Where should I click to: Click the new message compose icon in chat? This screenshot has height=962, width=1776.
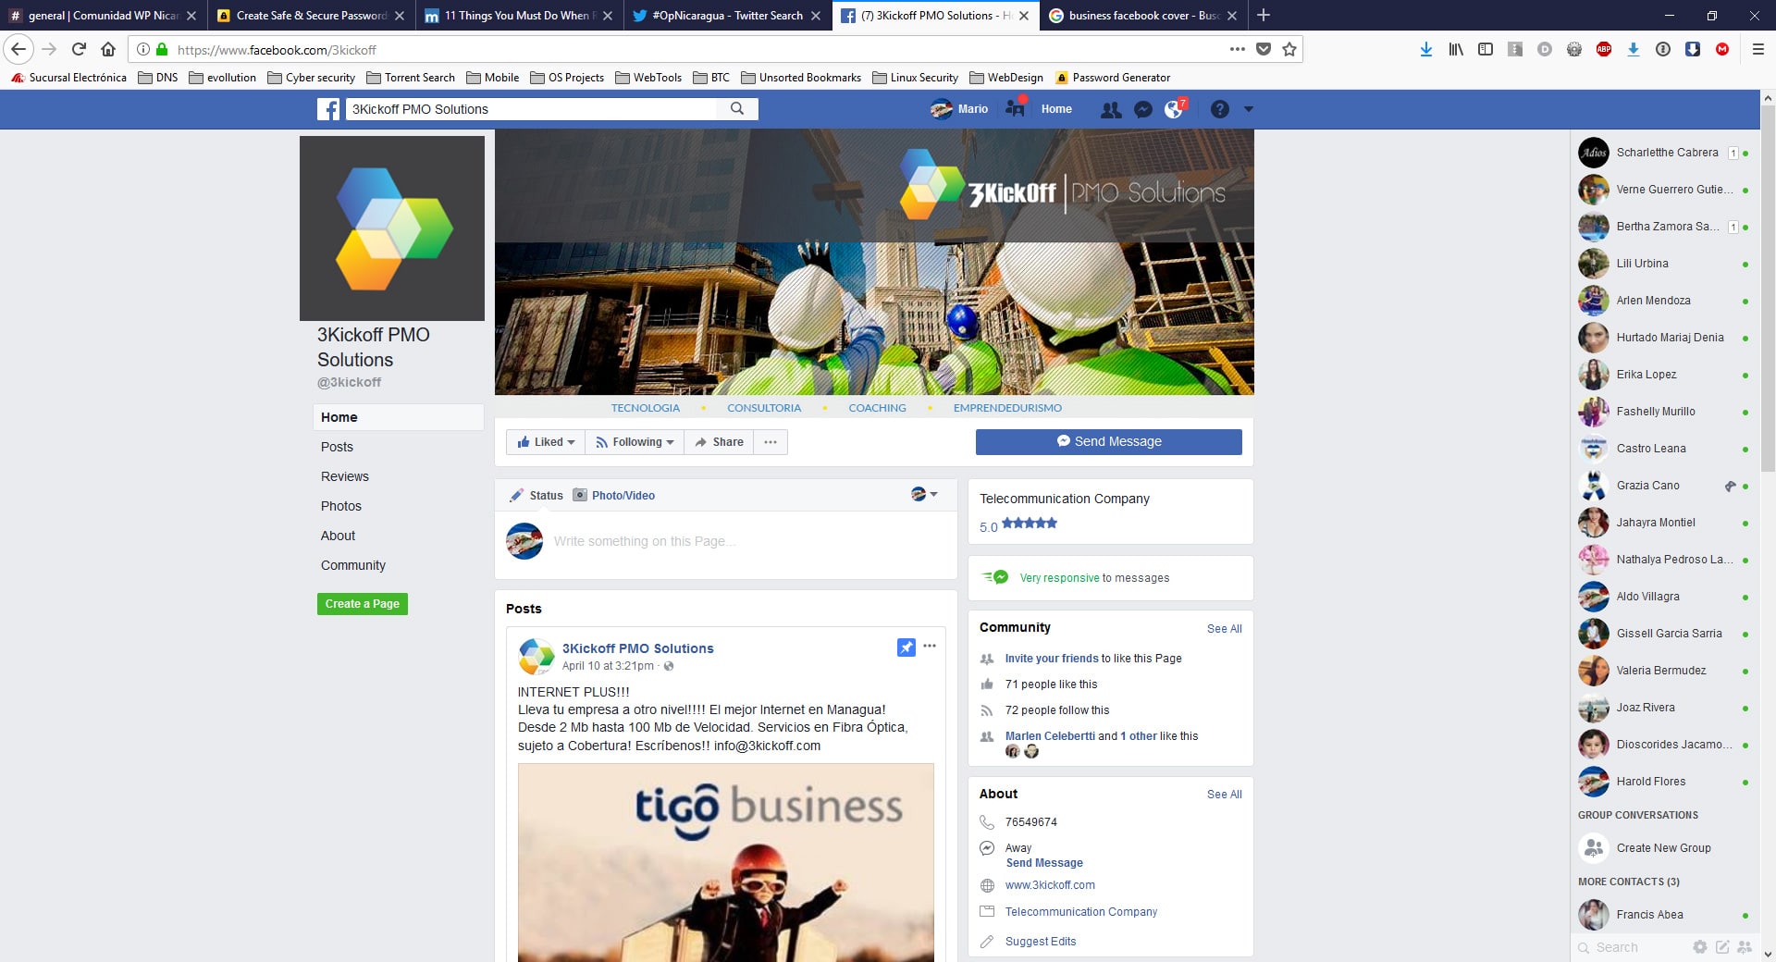[1722, 946]
